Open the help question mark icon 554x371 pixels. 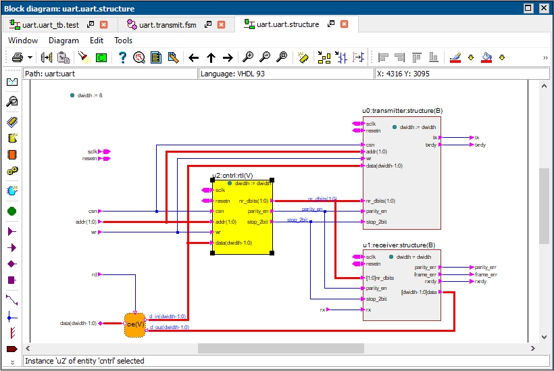click(122, 57)
